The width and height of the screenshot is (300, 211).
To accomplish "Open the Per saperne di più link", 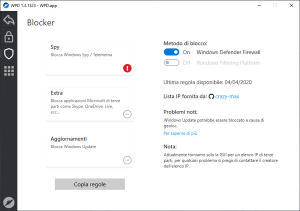I will pos(180,133).
